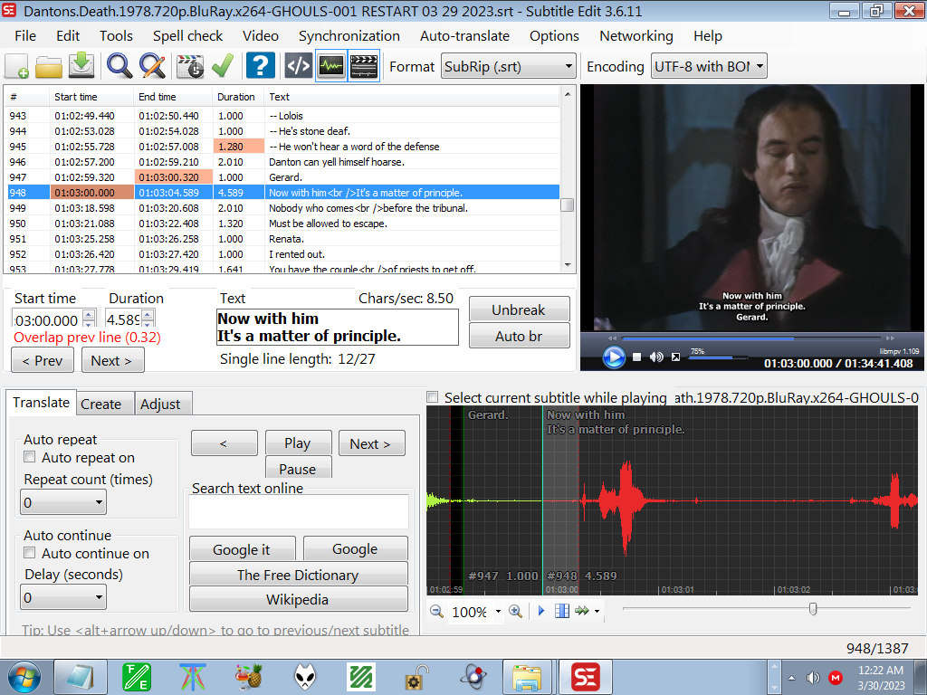Play from the waveform toolbar
Image resolution: width=927 pixels, height=695 pixels.
(x=541, y=611)
